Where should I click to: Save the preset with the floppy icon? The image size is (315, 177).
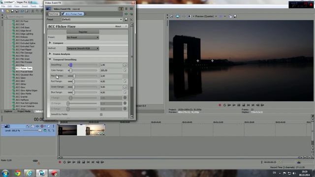[x=126, y=20]
